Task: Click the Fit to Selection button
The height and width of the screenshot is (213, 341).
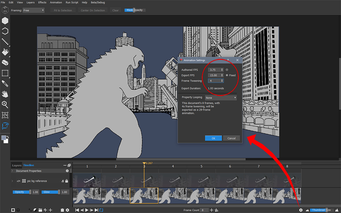Action: 63,10
